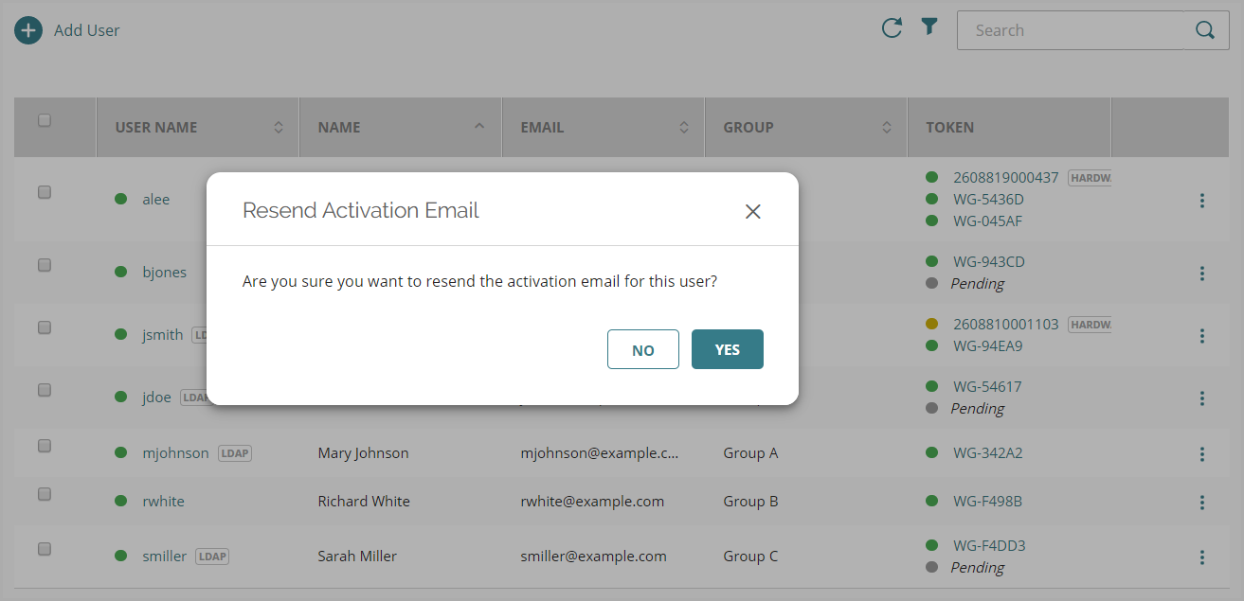Sort by the User Name column
The height and width of the screenshot is (601, 1244).
point(279,128)
